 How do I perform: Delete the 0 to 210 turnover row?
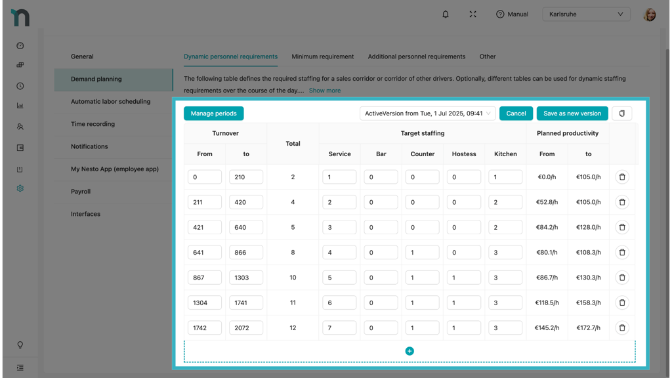pyautogui.click(x=621, y=177)
